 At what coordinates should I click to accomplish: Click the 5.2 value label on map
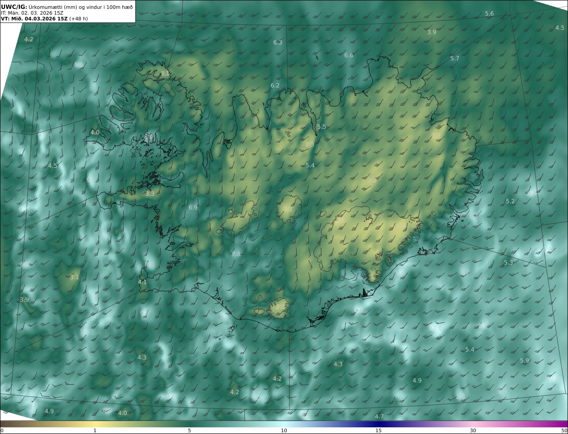click(510, 201)
